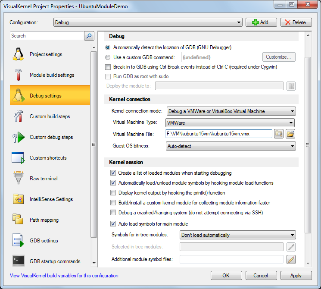The height and width of the screenshot is (289, 321).
Task: Toggle Run GDB as root with sudo
Action: click(108, 76)
